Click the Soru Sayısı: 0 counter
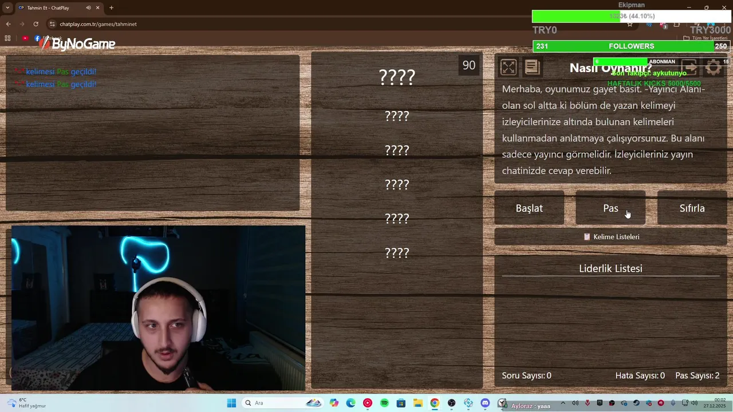Viewport: 733px width, 412px height. coord(526,375)
